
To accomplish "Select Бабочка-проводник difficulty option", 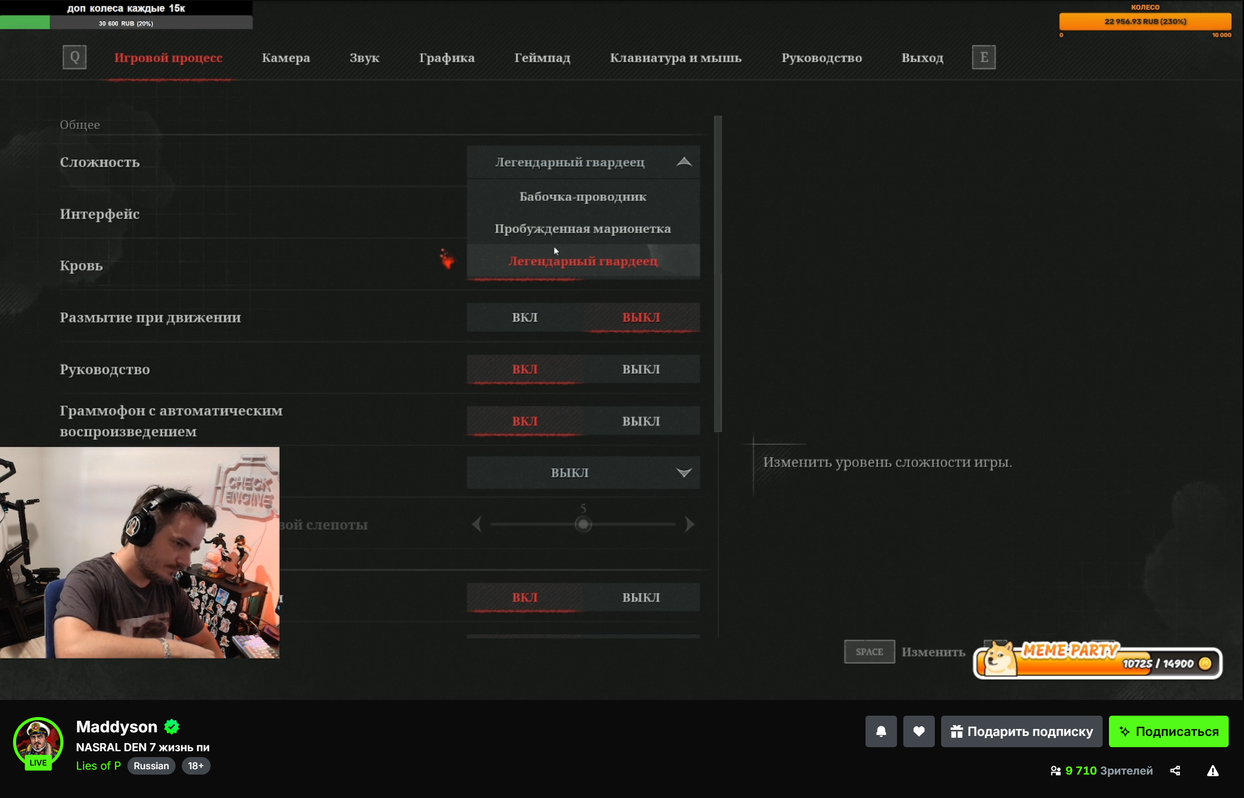I will pos(582,197).
